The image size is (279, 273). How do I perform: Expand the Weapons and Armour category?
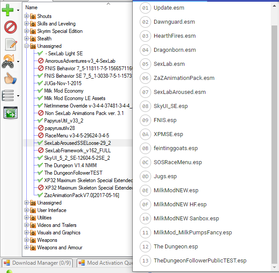point(26,248)
